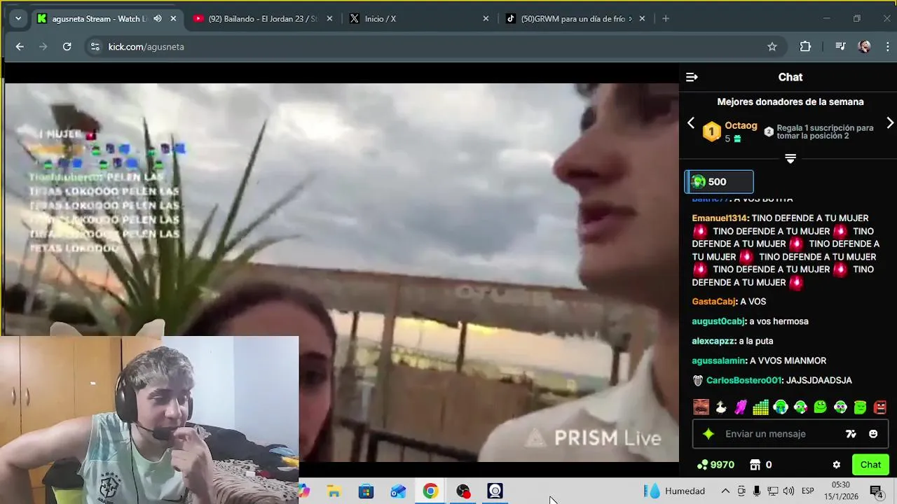Open the notification center

pyautogui.click(x=876, y=491)
